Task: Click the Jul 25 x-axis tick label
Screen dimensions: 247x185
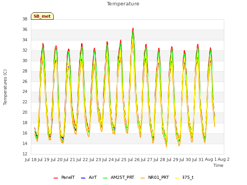Action: (x=121, y=160)
